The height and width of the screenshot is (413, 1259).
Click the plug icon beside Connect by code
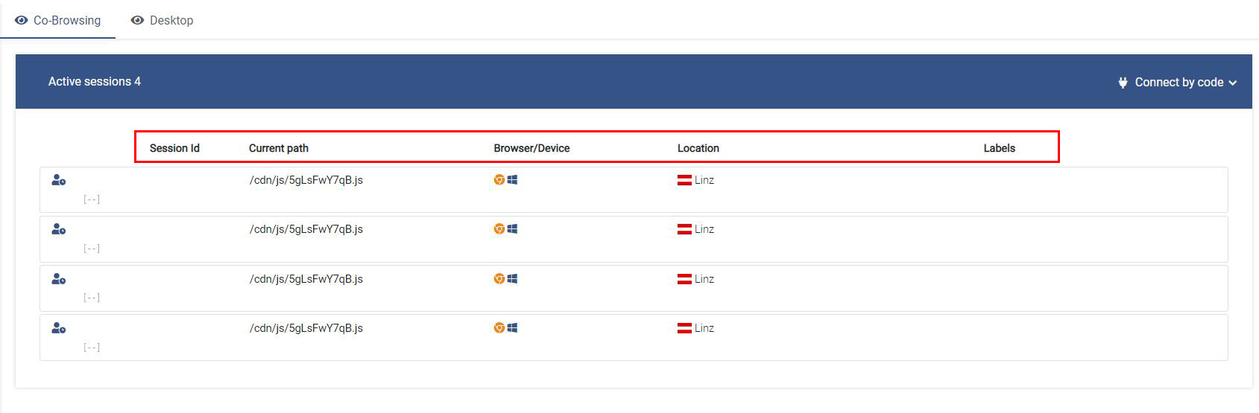[1123, 83]
